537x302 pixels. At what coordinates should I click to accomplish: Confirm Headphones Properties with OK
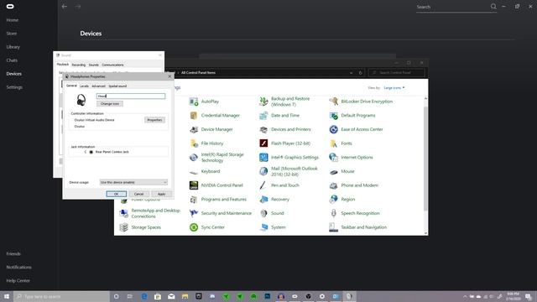116,194
